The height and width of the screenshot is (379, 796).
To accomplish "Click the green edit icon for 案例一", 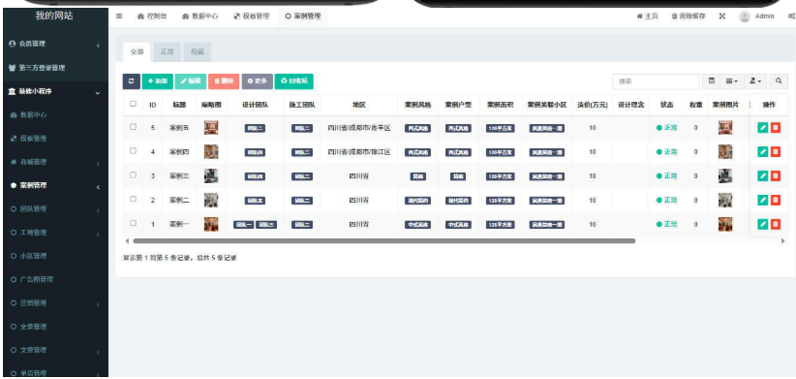I will (762, 224).
